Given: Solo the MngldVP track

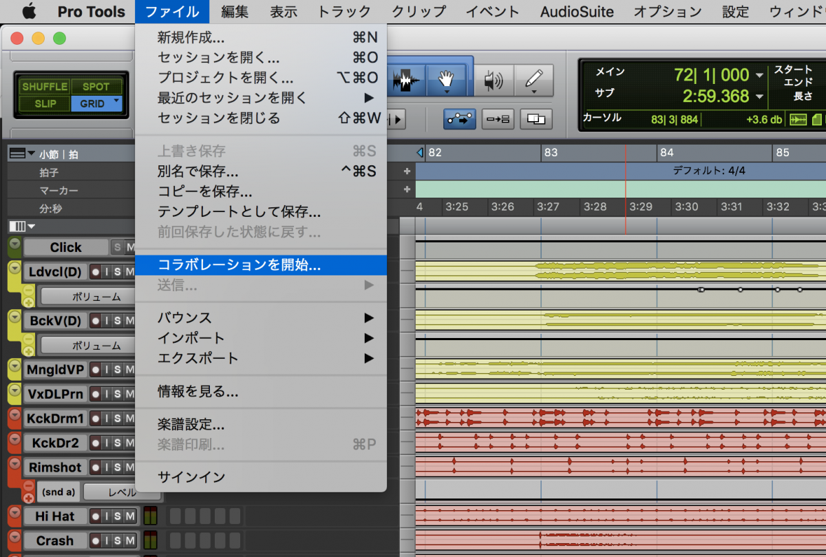Looking at the screenshot, I should pyautogui.click(x=117, y=370).
